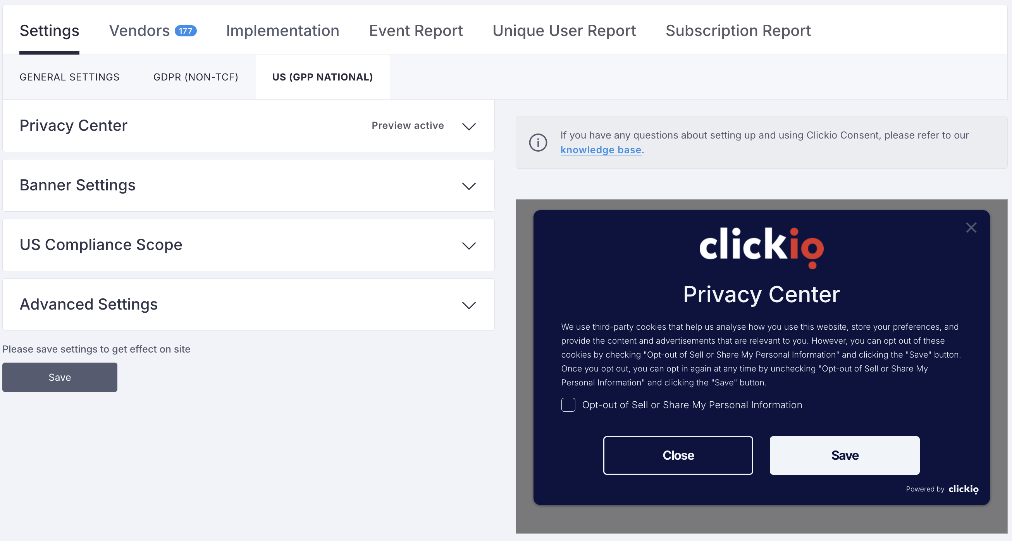Screen dimensions: 1012x541
Task: Check 'Opt-out of Sell or Share' checkbox
Action: (568, 404)
